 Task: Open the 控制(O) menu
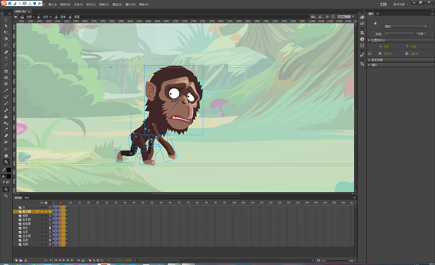(x=104, y=5)
